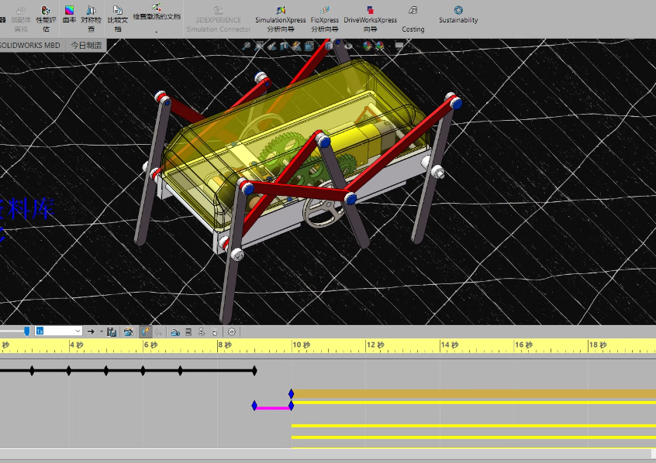Viewport: 656px width, 463px height.
Task: Click the Animation Wizard icon
Action: click(x=128, y=331)
